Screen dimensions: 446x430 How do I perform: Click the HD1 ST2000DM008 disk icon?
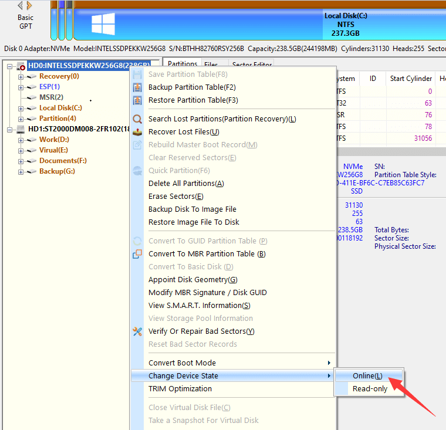[21, 129]
